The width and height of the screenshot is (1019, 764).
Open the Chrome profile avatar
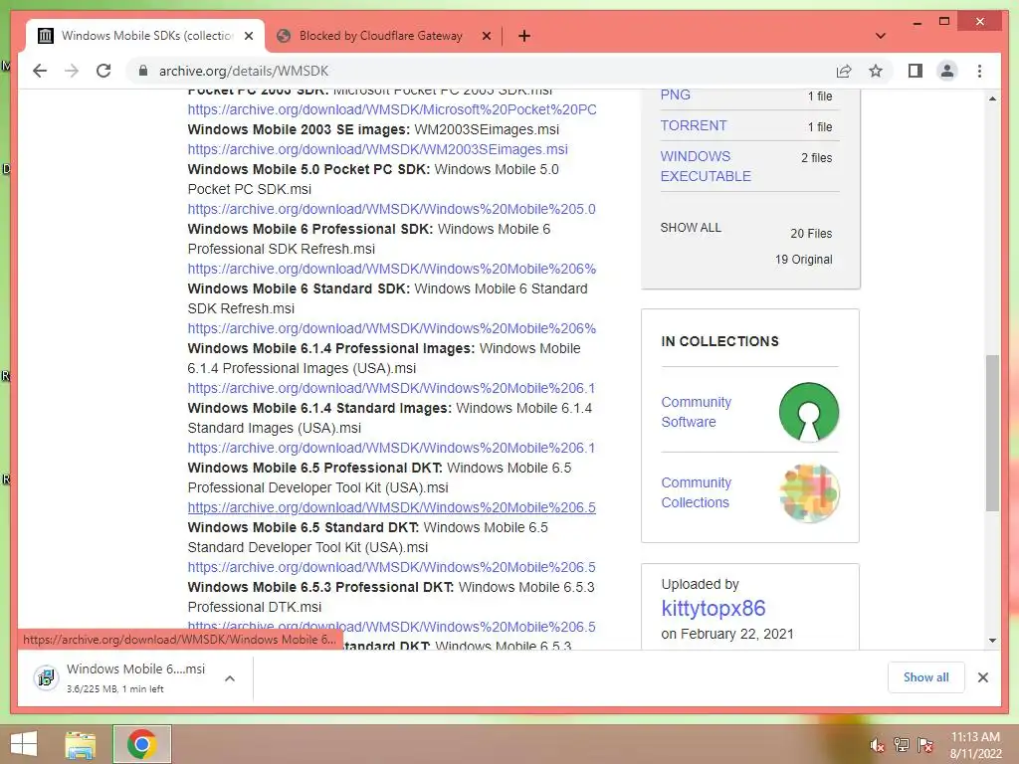947,71
